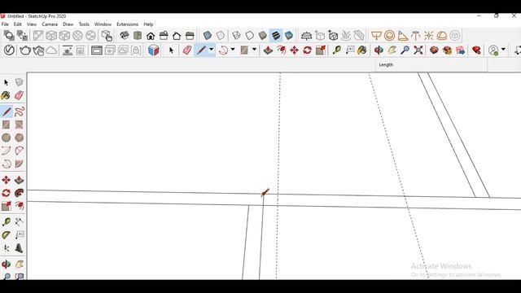Viewport: 521px width, 293px height.
Task: Select Tape Measure in top toolbar
Action: pos(336,50)
